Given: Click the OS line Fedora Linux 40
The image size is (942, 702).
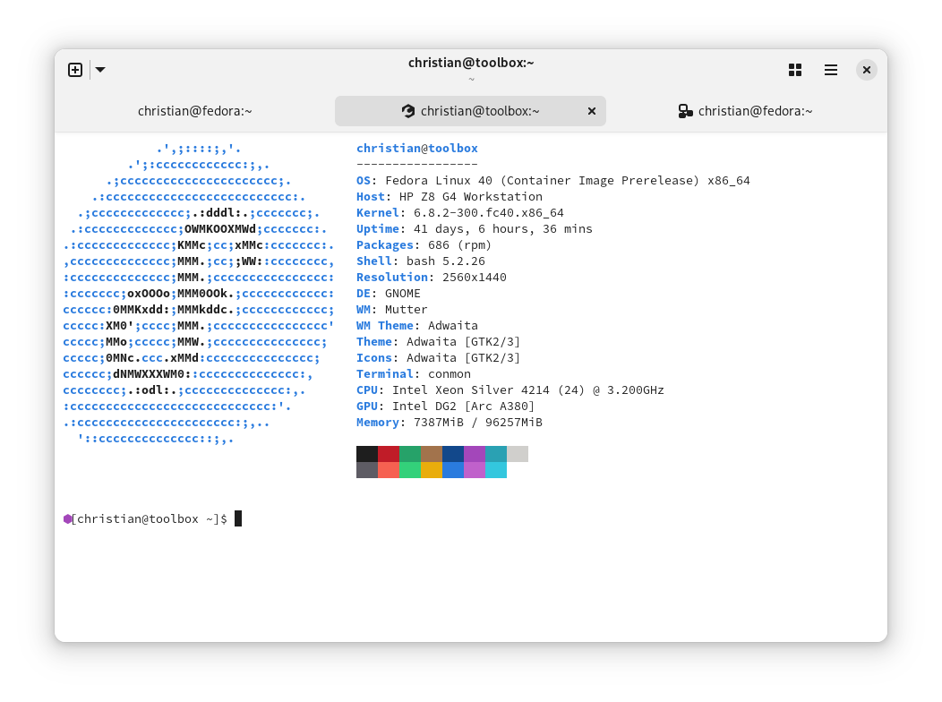Looking at the screenshot, I should click(552, 181).
